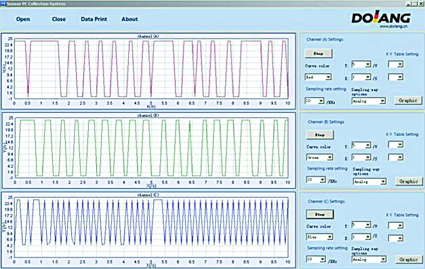
Task: Click inside the channel (A) red waveform chart
Action: [x=151, y=69]
